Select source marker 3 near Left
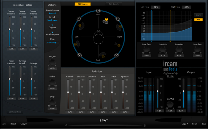The height and width of the screenshot is (129, 208). 76,44
